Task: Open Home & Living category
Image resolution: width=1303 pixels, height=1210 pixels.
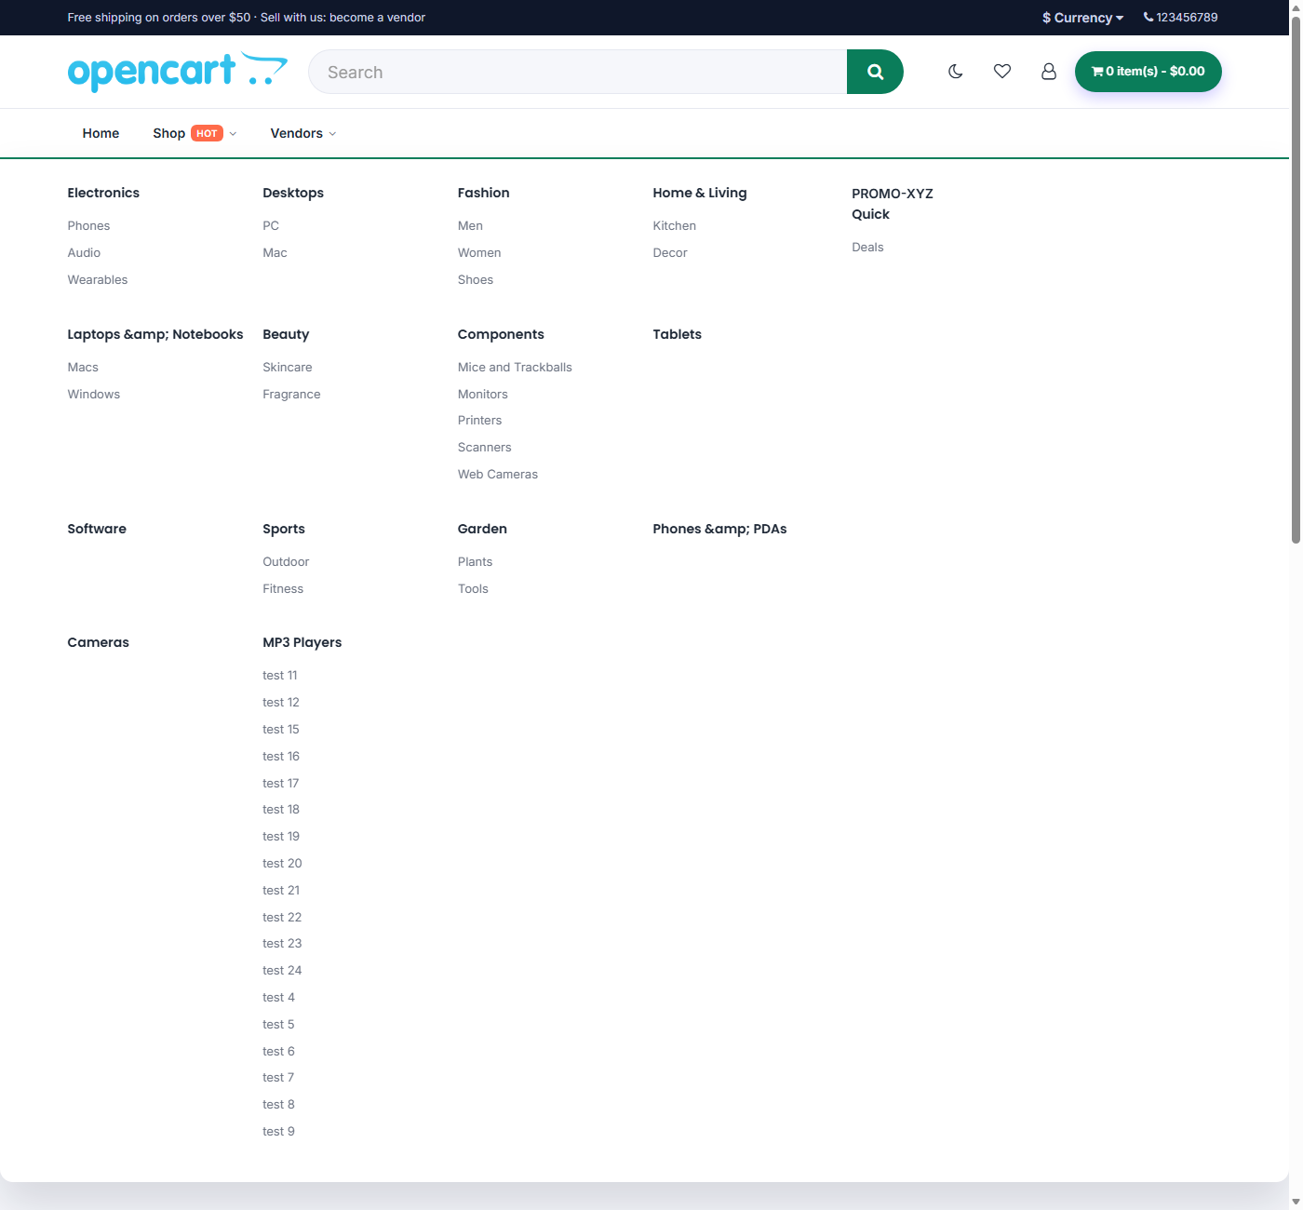Action: pyautogui.click(x=700, y=193)
